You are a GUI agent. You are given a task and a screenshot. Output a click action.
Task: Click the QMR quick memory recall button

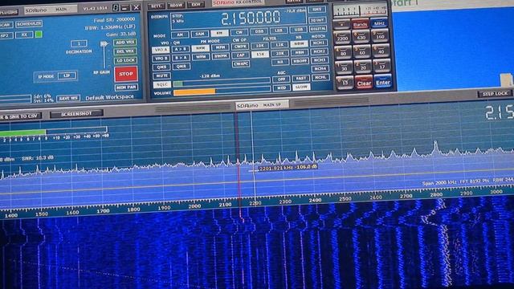click(x=182, y=66)
